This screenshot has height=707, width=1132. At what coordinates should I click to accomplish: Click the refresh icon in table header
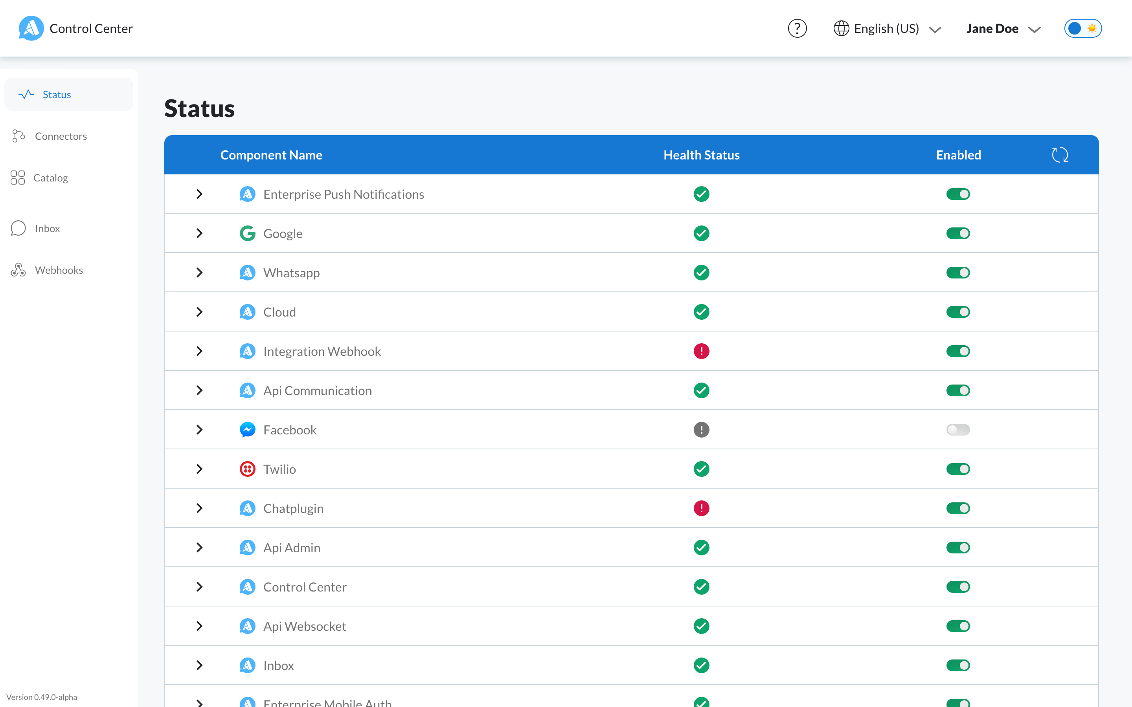(1060, 155)
